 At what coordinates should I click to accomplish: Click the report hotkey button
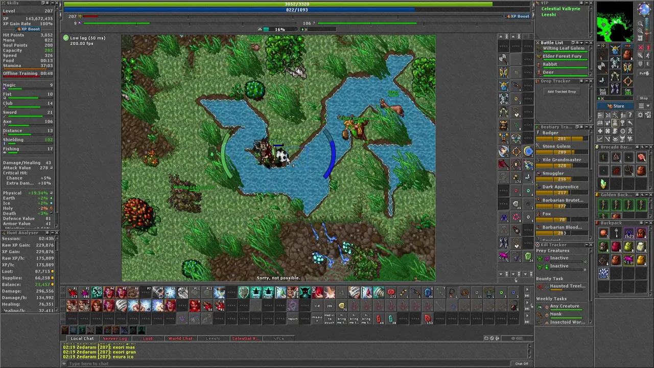(292, 318)
